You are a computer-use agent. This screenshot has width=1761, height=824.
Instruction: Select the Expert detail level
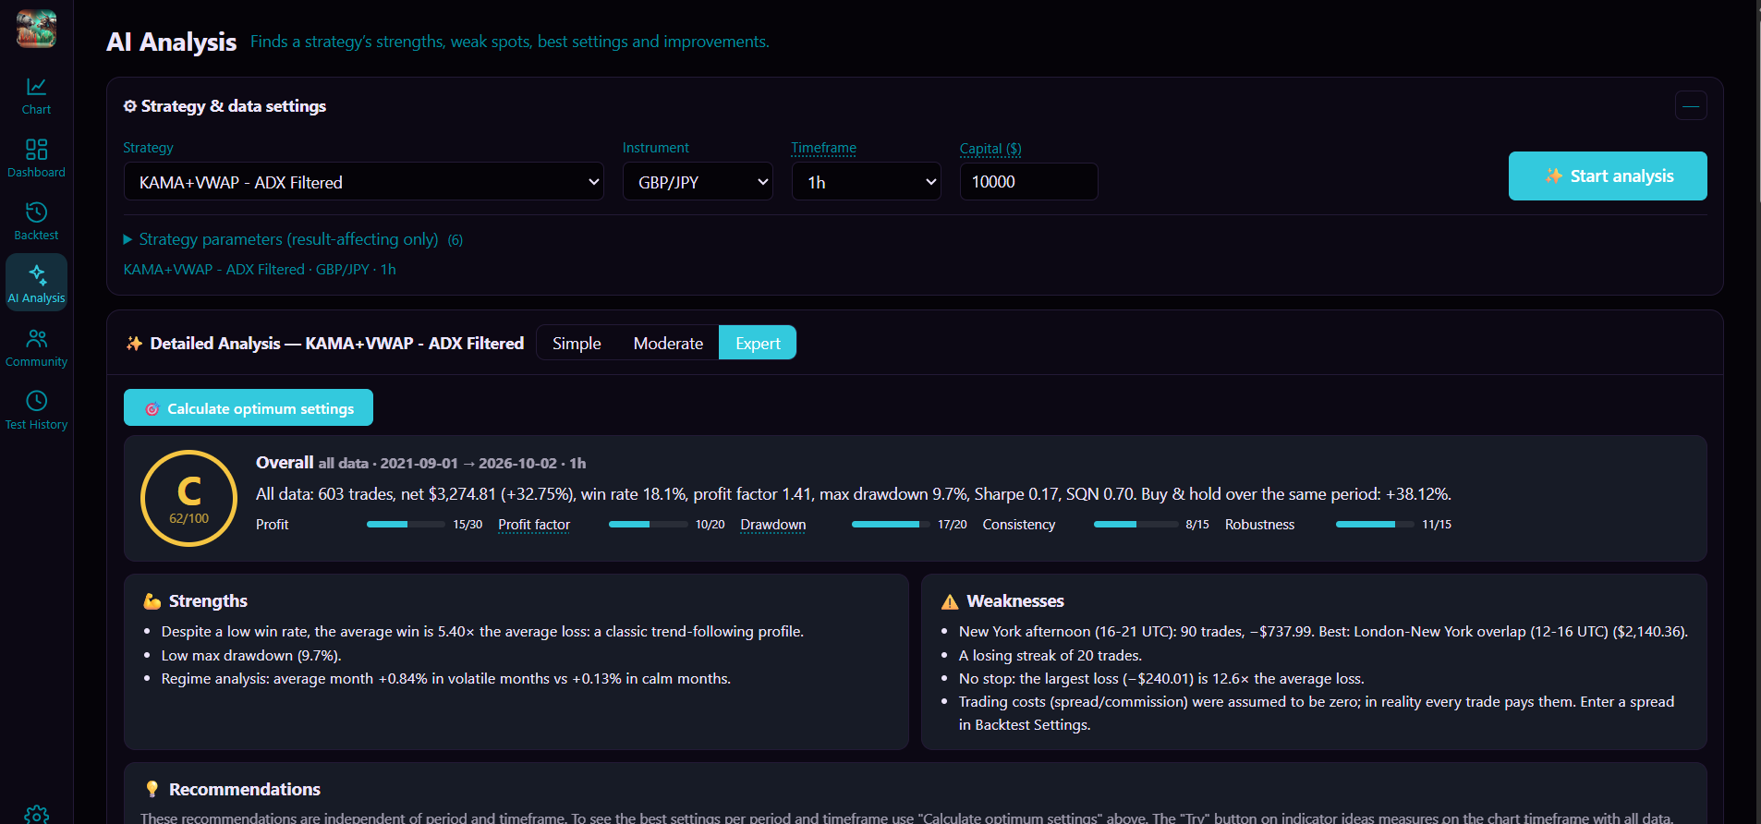(x=758, y=343)
